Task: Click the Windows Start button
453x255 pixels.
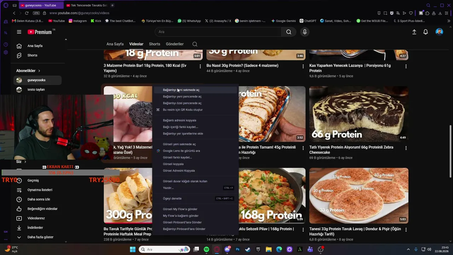Action: coord(133,249)
